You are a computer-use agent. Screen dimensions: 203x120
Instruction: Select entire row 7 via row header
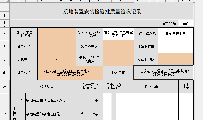pos(4,47)
